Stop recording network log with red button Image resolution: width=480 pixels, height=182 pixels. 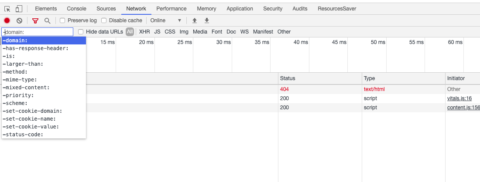7,20
